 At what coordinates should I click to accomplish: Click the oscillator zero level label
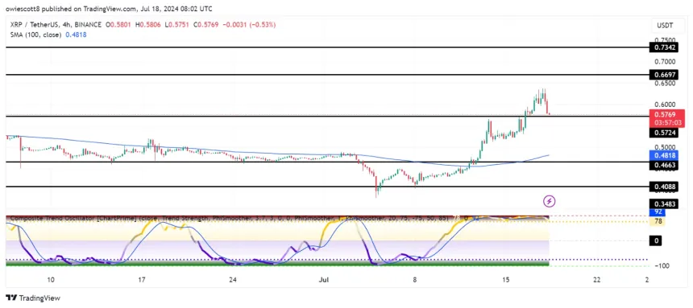point(656,241)
